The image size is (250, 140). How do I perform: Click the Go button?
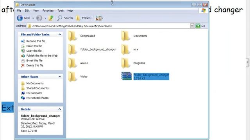200,26
